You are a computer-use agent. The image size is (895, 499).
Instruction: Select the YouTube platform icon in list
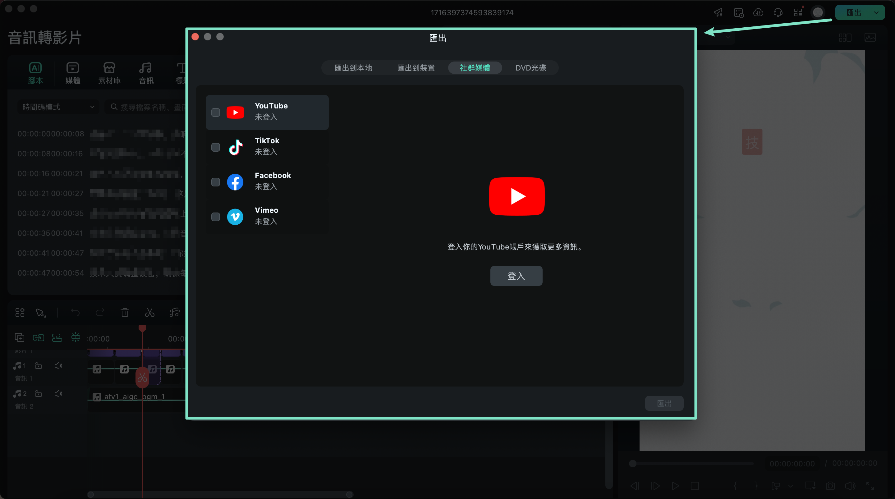235,112
